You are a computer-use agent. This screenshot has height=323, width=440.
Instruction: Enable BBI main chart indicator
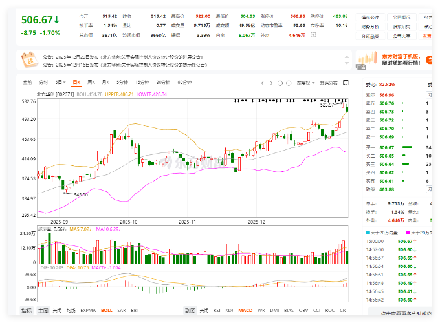coord(135,310)
